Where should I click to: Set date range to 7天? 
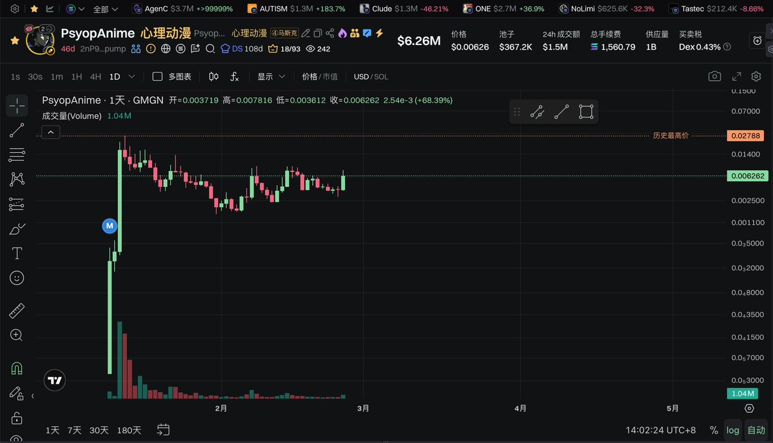(x=74, y=430)
